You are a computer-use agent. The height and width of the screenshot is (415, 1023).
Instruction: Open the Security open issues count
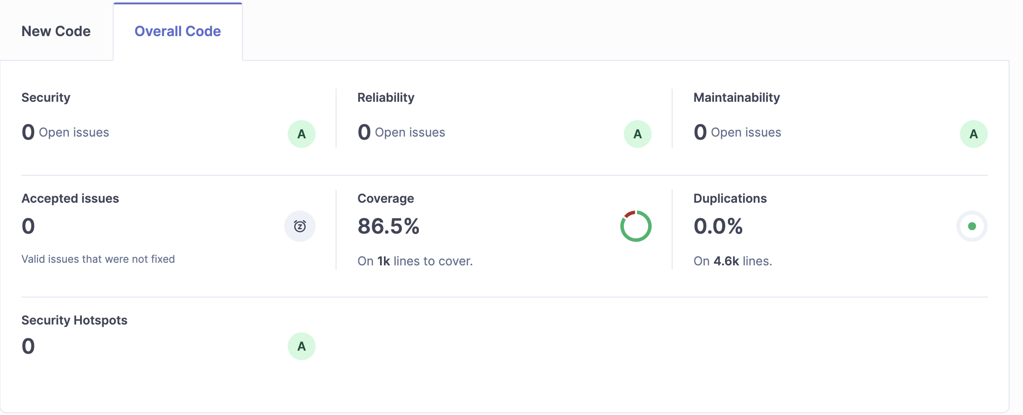click(28, 132)
